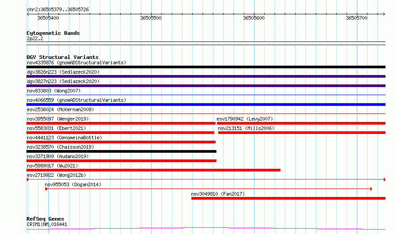Open the esv2719922 (Wong2012b) label
Screen dimensions: 398x234
tap(56, 175)
